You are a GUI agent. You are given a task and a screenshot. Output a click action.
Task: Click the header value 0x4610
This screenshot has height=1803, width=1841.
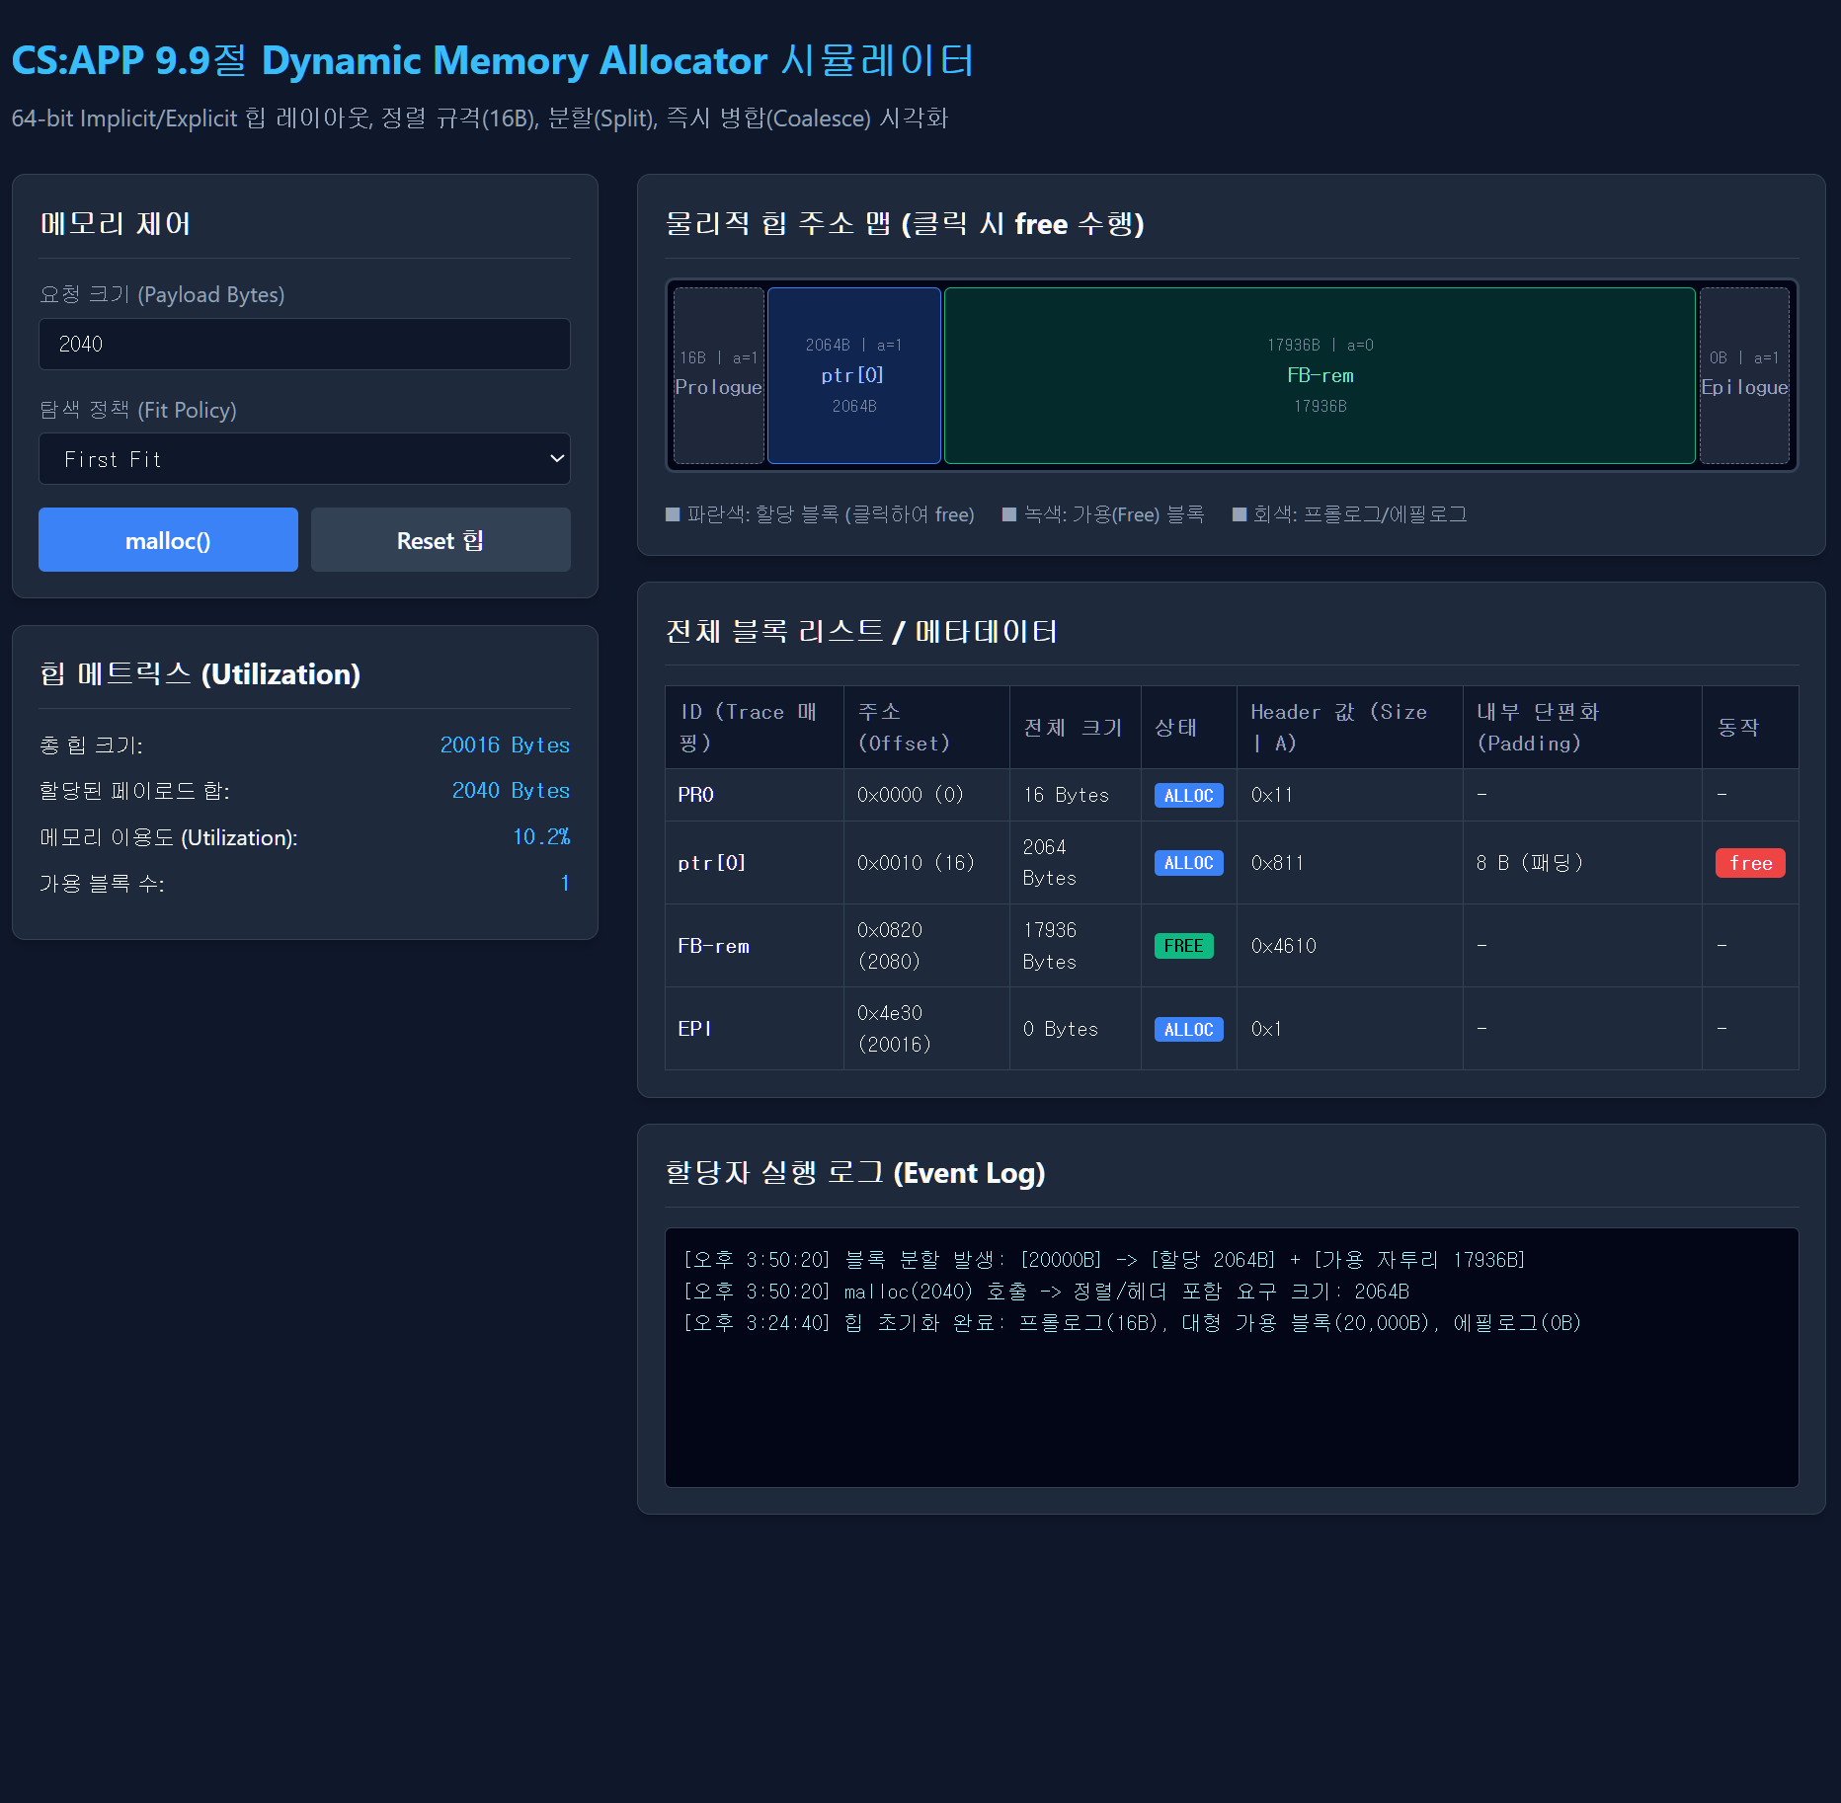(x=1283, y=946)
